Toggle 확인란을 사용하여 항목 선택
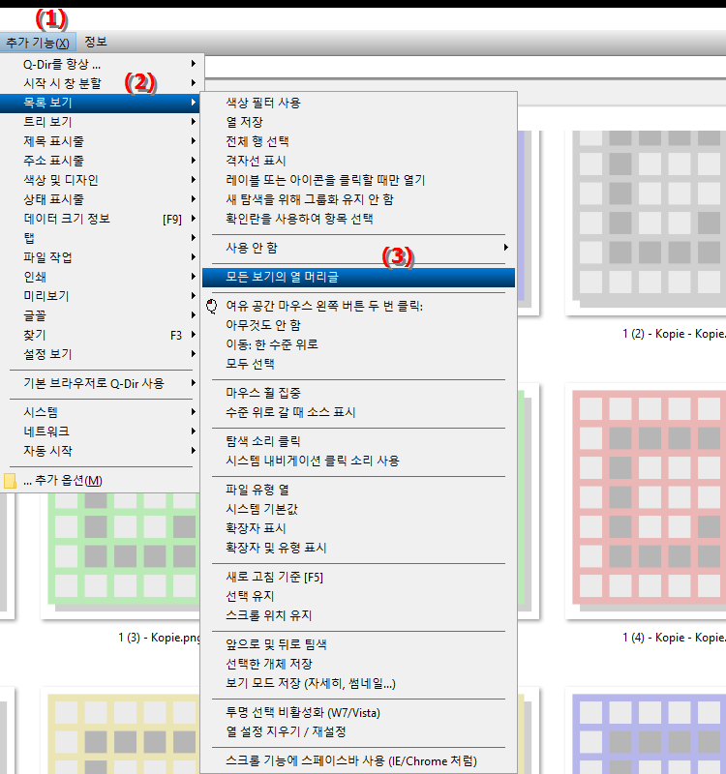The image size is (726, 774). pyautogui.click(x=358, y=219)
